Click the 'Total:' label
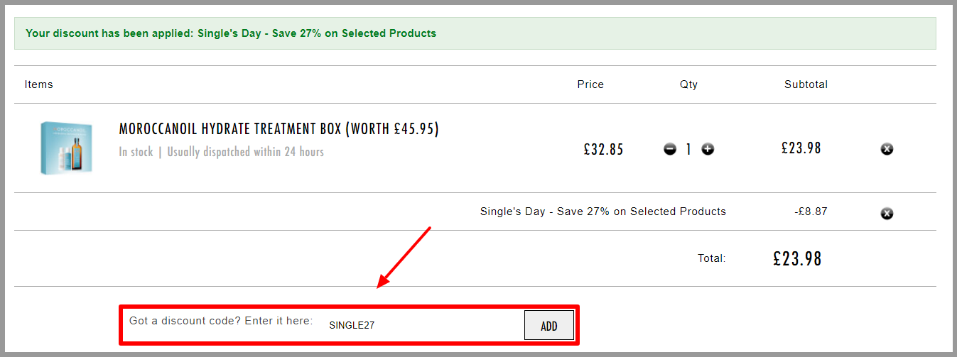The image size is (957, 357). point(712,258)
